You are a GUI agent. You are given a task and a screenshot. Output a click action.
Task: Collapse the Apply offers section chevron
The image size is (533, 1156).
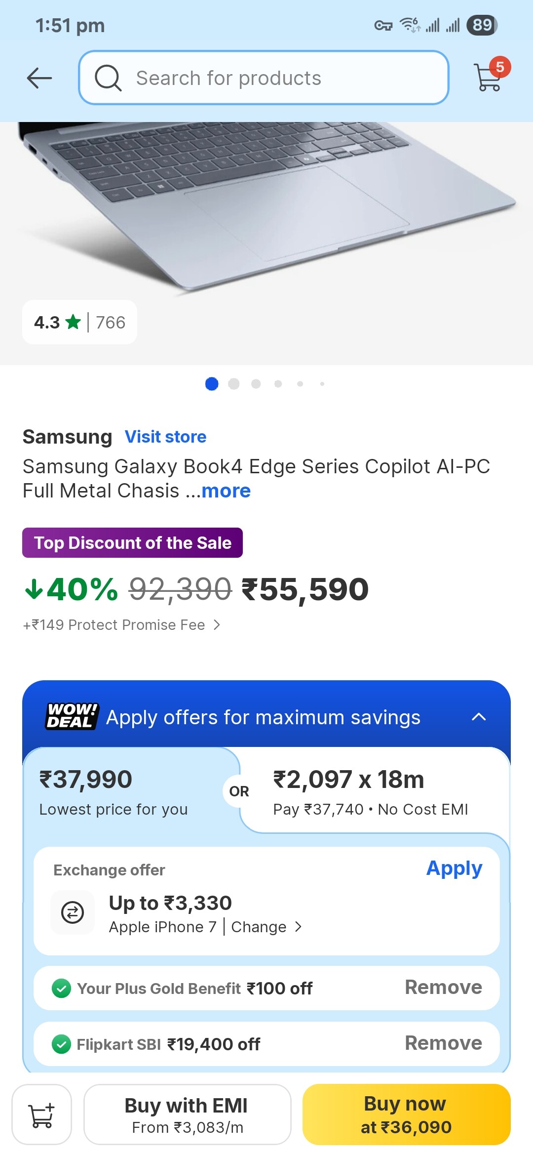[479, 717]
